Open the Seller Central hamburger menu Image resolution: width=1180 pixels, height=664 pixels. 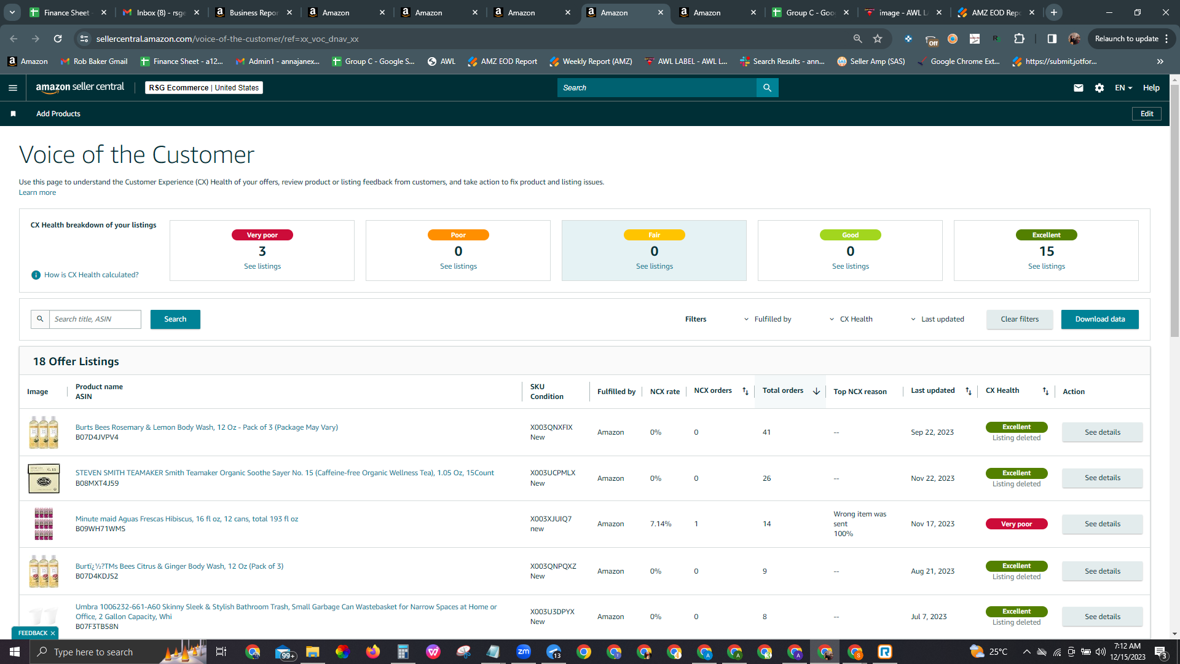click(x=13, y=88)
